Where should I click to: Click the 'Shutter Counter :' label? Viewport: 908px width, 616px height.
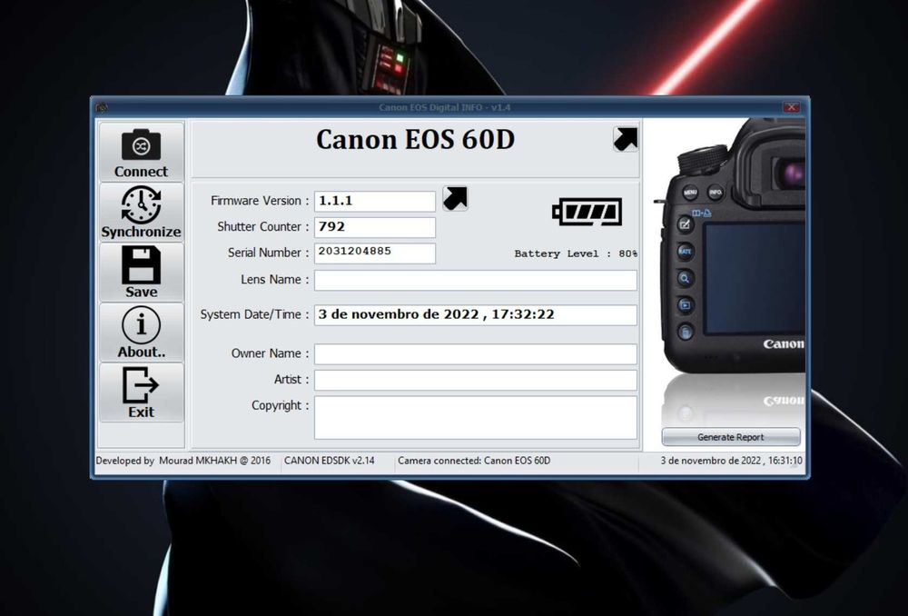[x=263, y=226]
